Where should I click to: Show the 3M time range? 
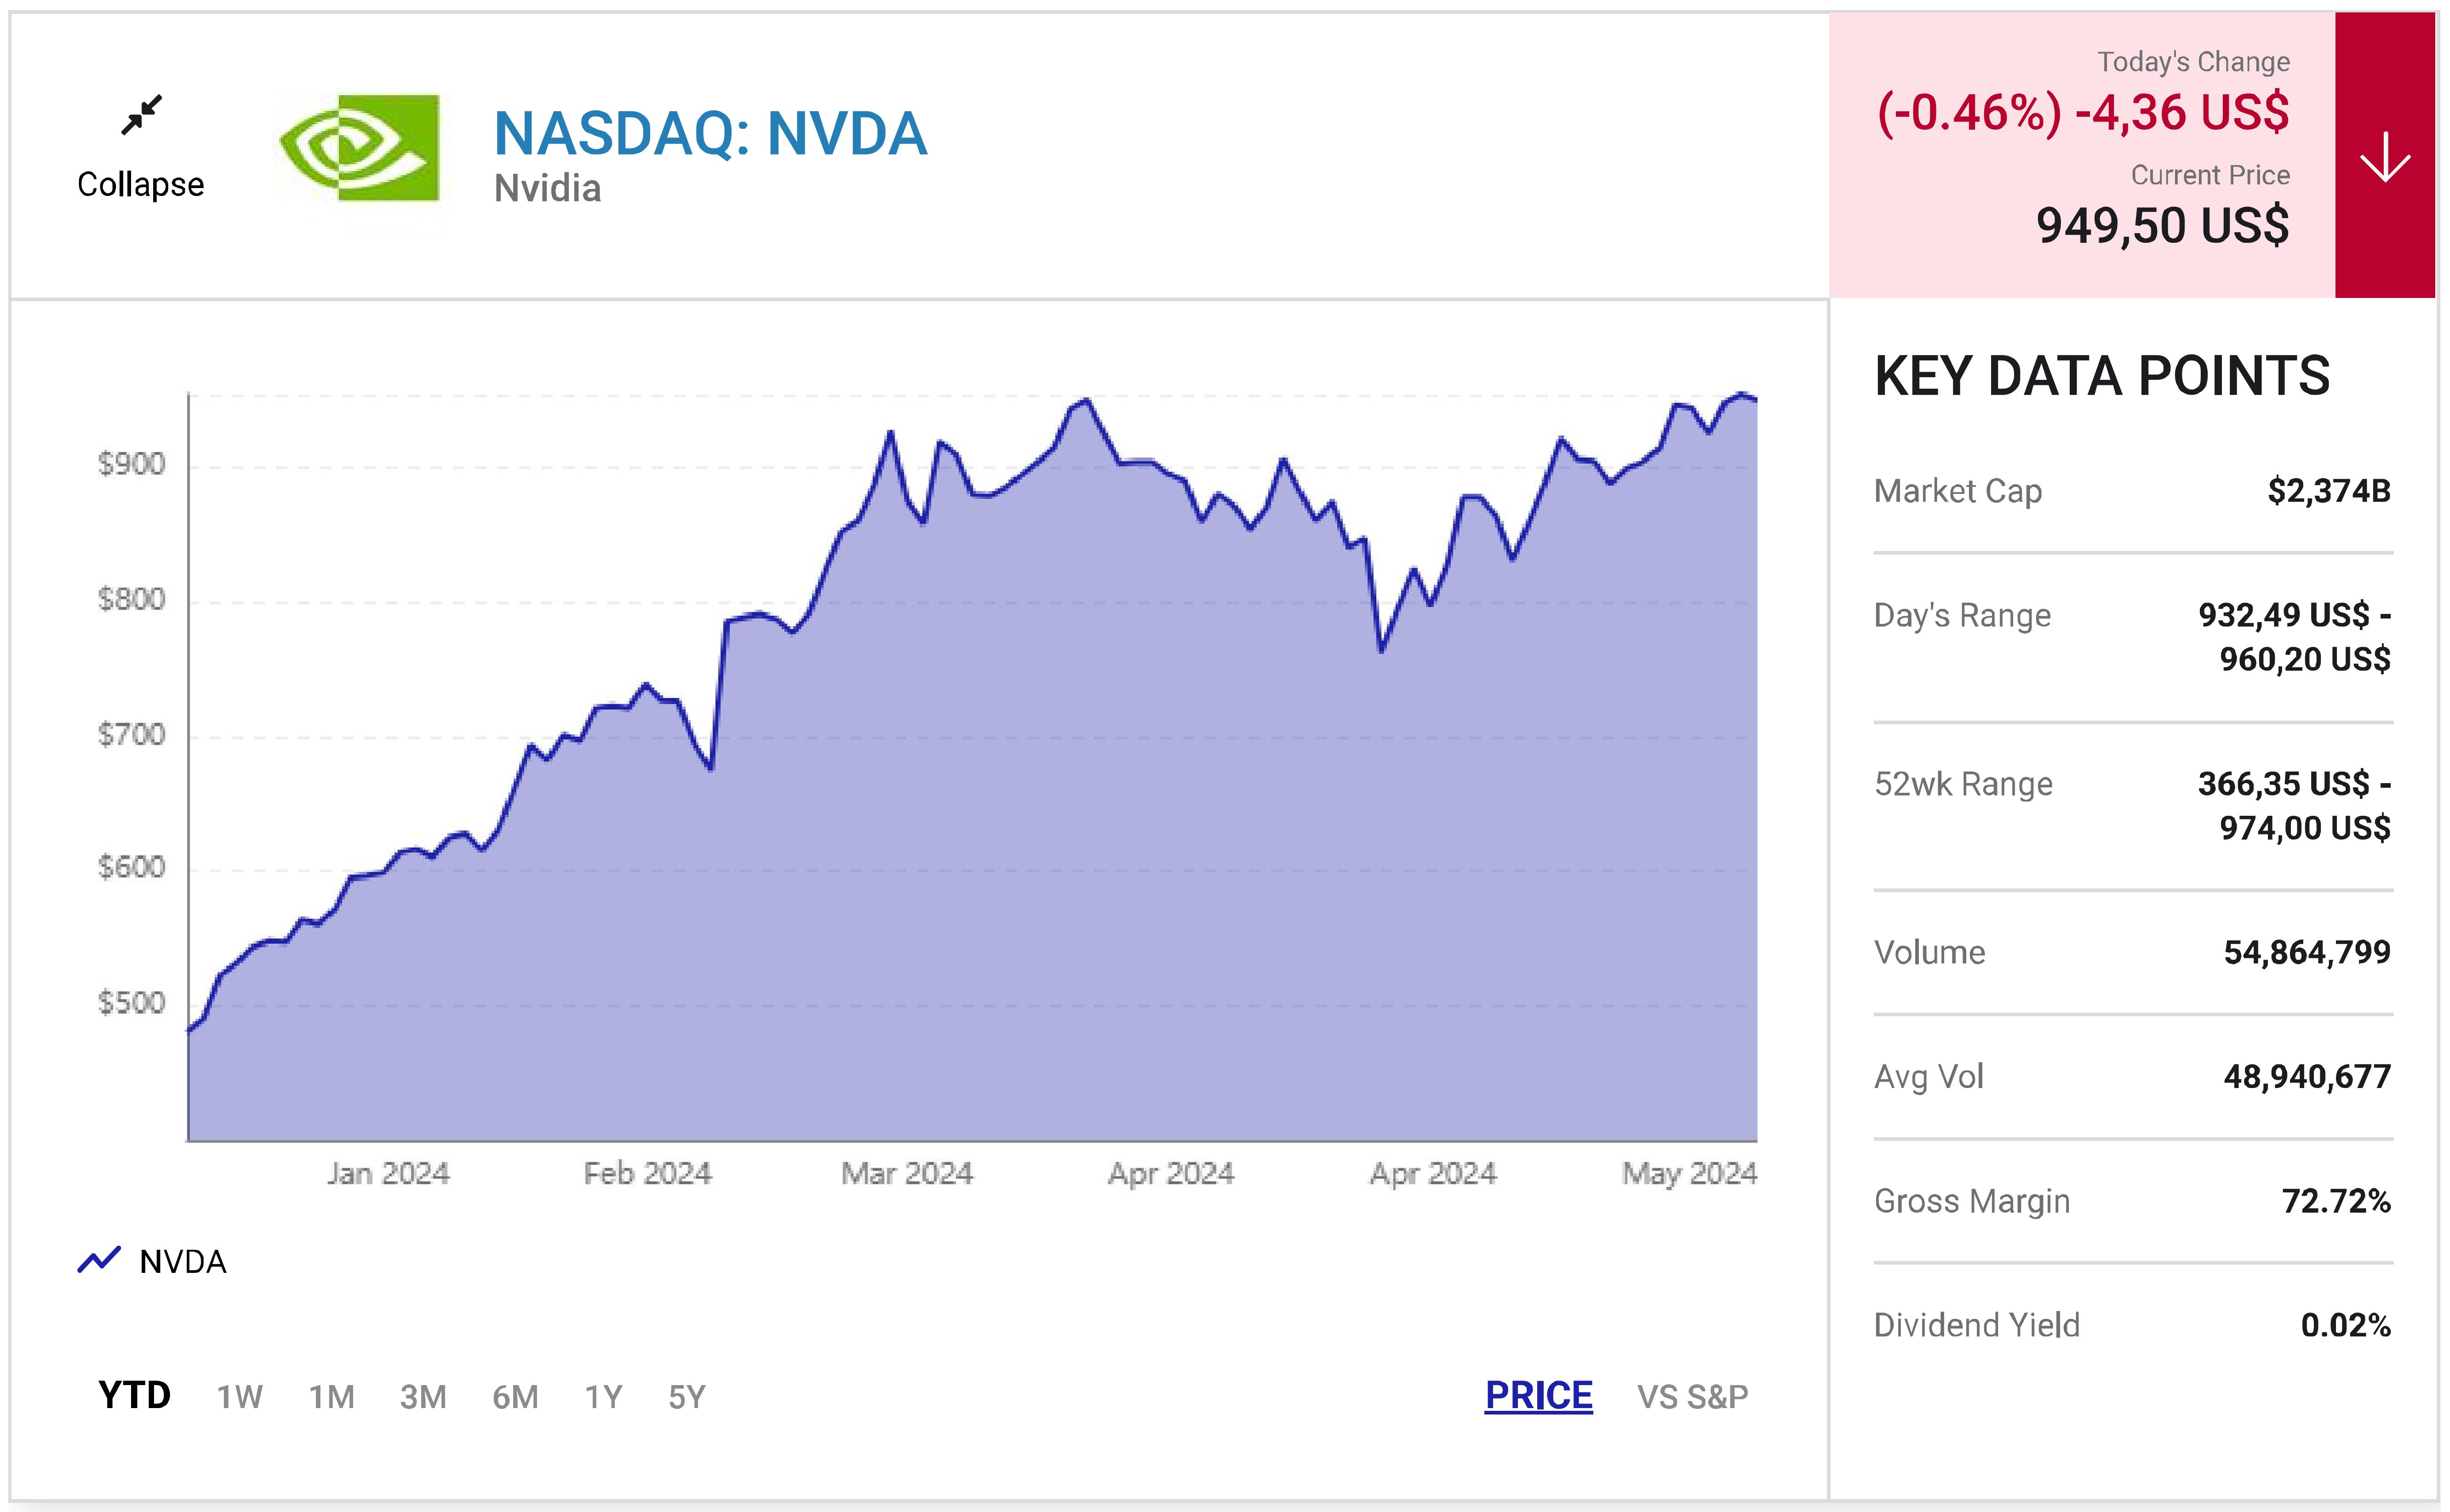(423, 1397)
